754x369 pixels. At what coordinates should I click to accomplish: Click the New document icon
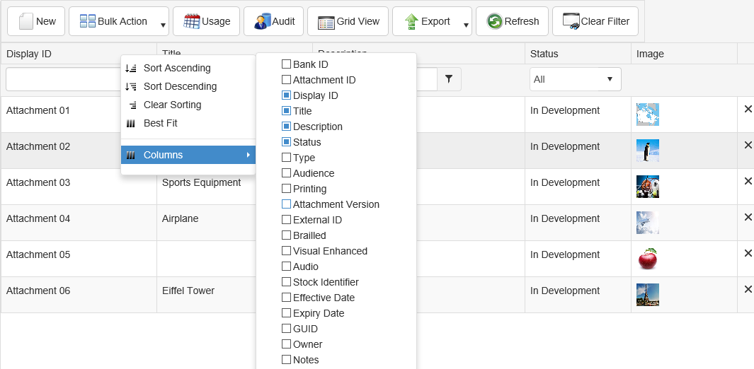26,21
